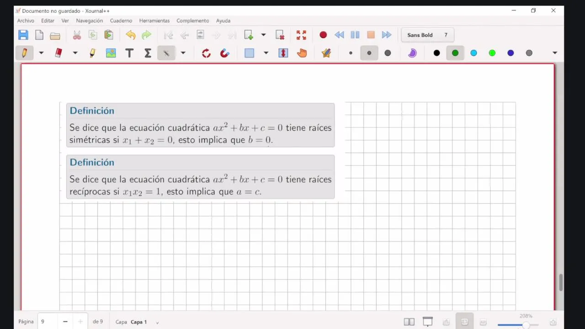
Task: Create a new document
Action: [x=39, y=35]
